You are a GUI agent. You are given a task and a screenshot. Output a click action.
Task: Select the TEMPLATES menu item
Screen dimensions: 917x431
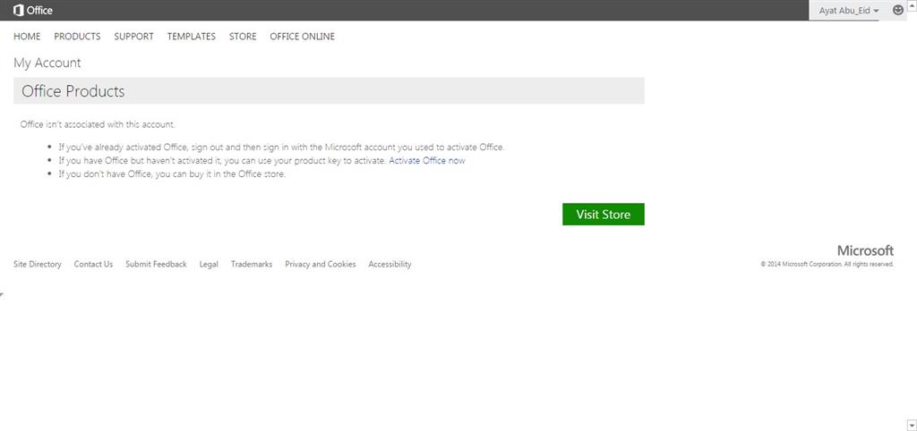192,36
